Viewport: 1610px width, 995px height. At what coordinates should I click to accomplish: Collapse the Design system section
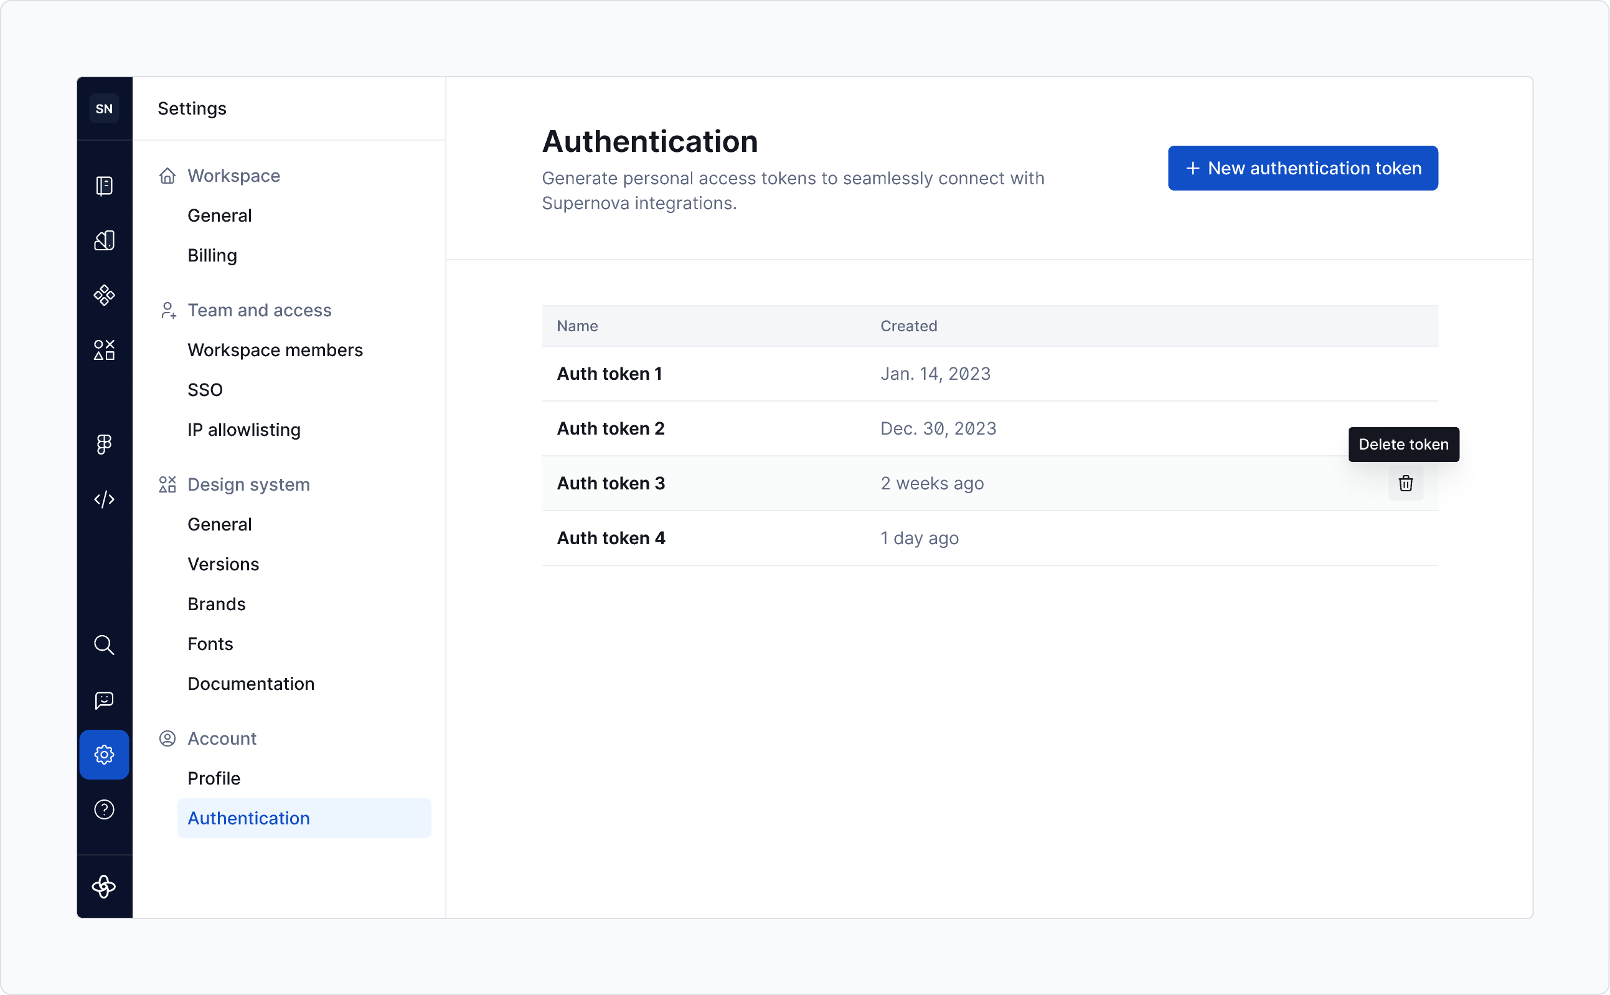click(x=248, y=484)
